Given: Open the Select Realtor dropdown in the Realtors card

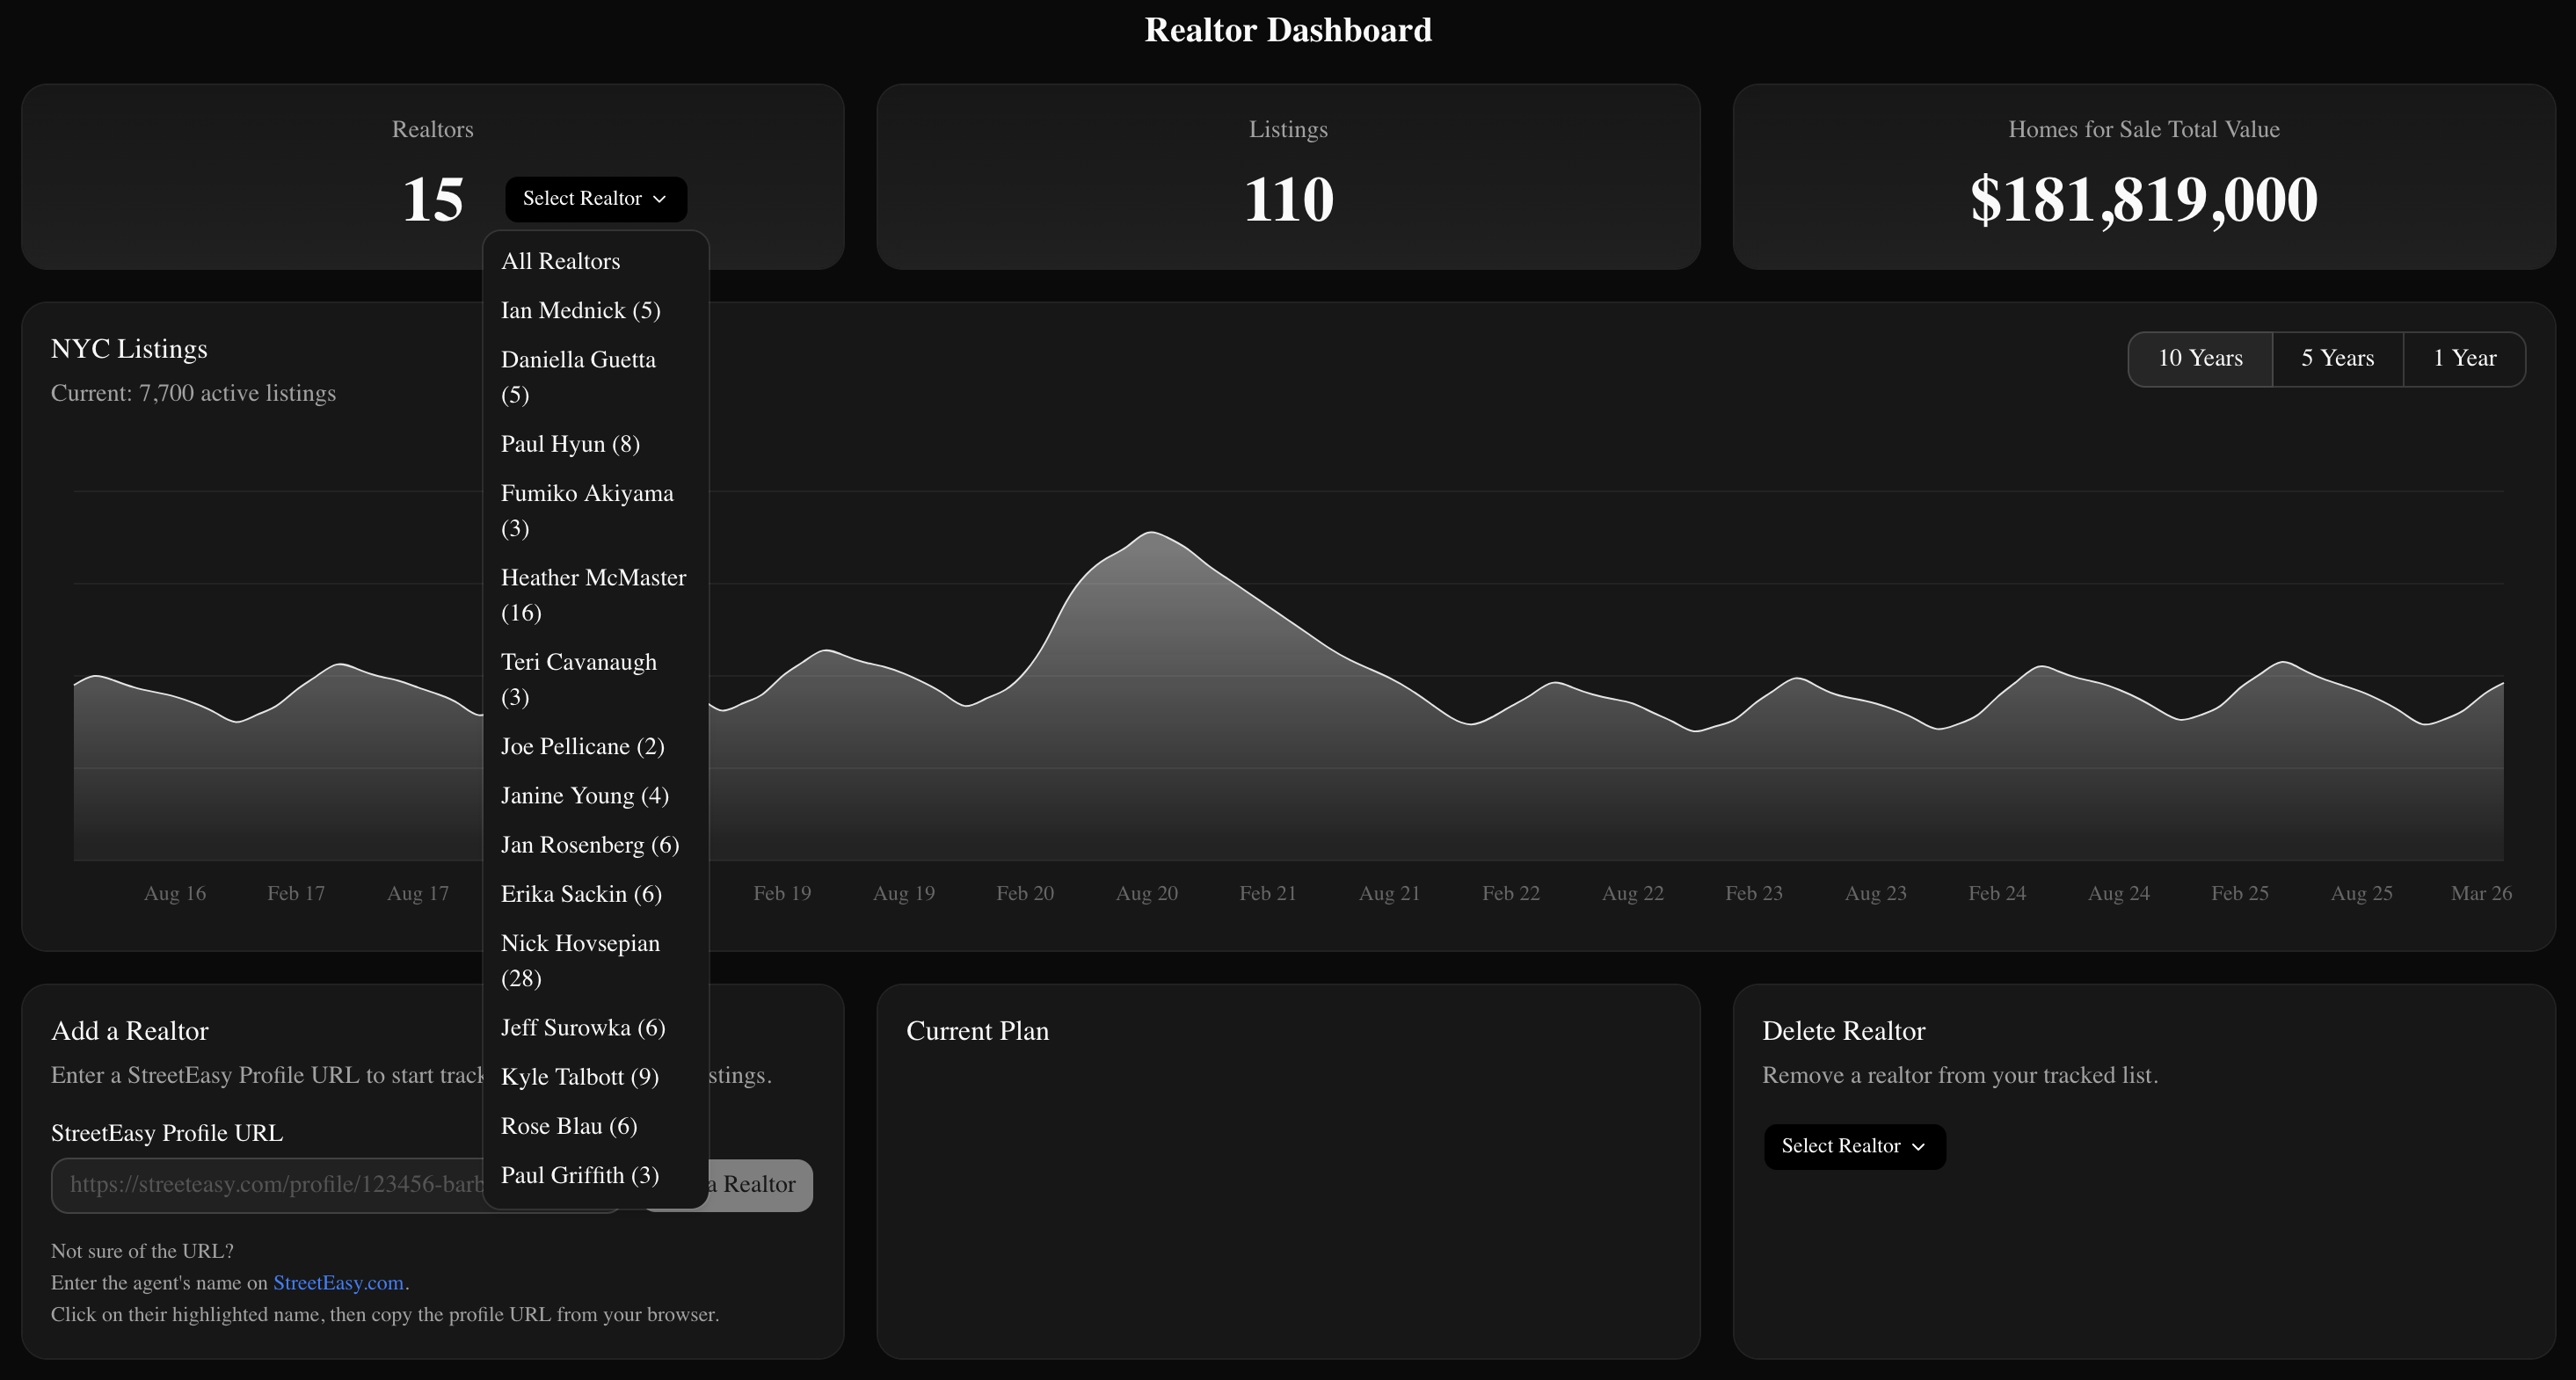Looking at the screenshot, I should (596, 199).
